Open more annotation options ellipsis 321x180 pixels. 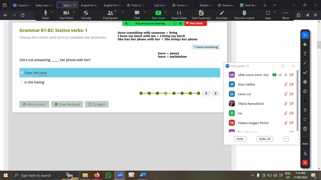click(305, 144)
